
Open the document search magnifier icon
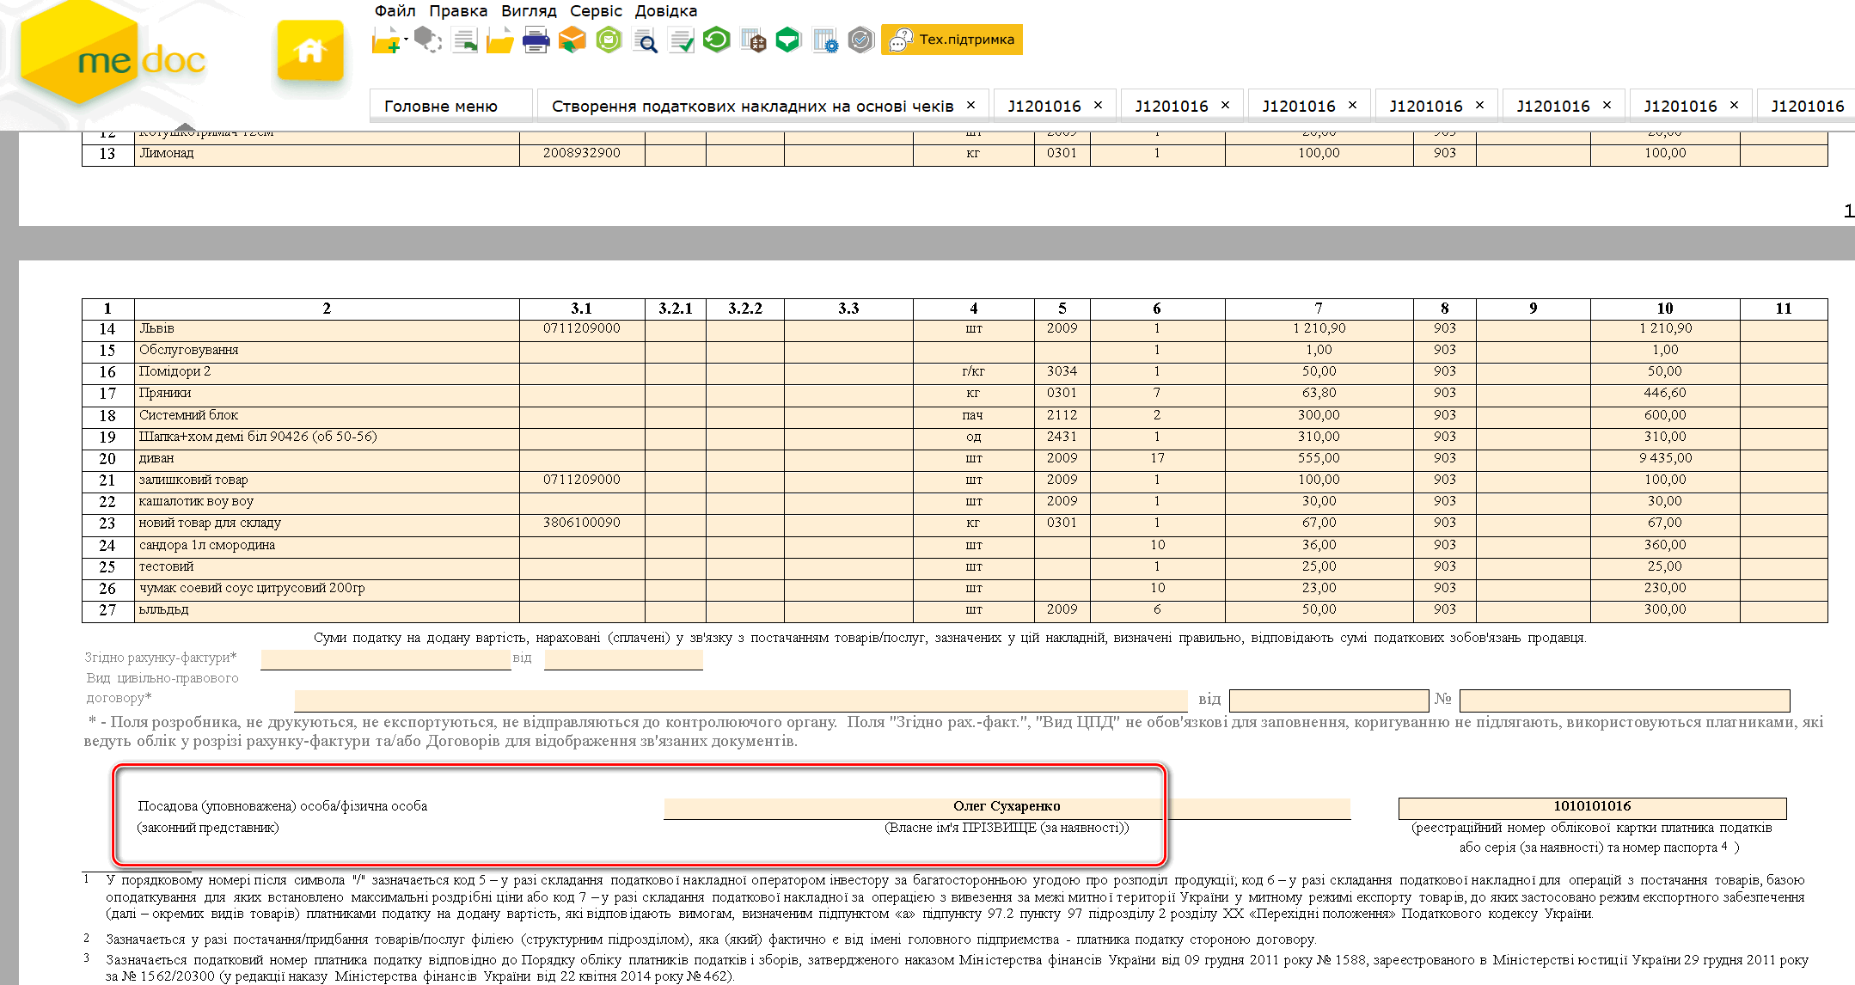(645, 40)
